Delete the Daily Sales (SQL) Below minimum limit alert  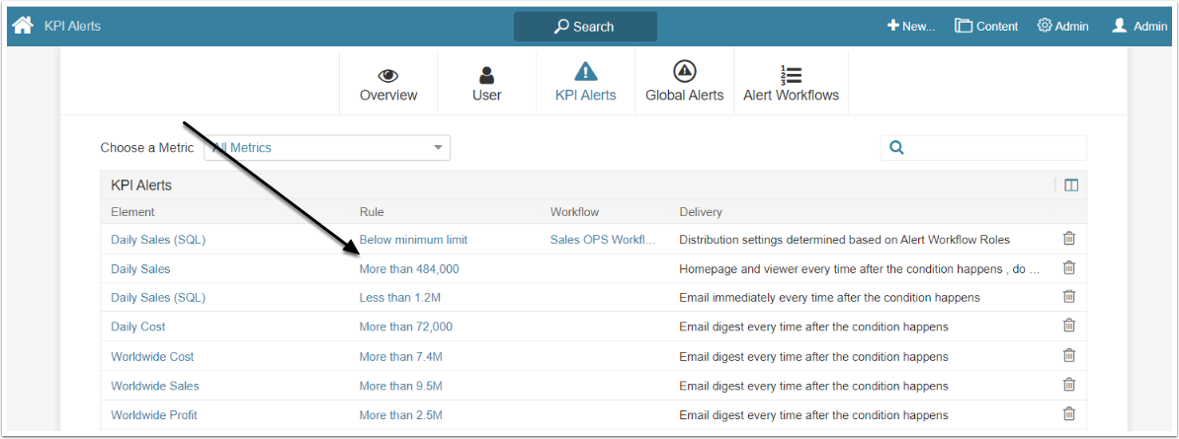(1068, 239)
